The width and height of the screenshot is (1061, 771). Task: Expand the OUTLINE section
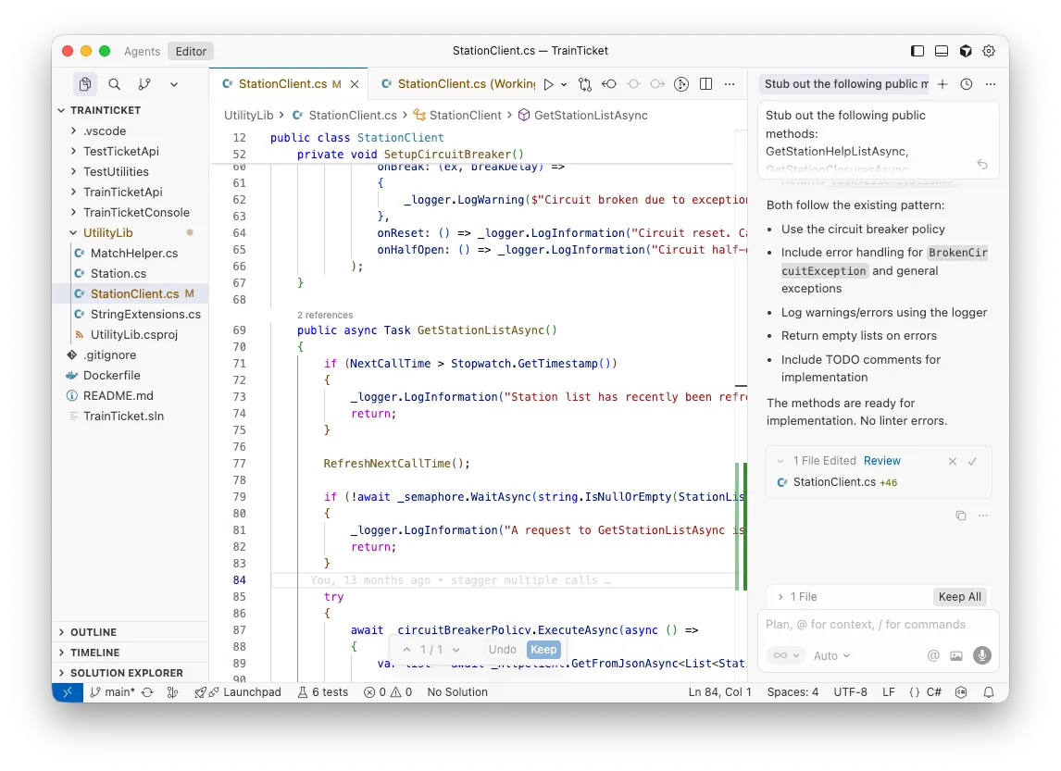click(94, 632)
